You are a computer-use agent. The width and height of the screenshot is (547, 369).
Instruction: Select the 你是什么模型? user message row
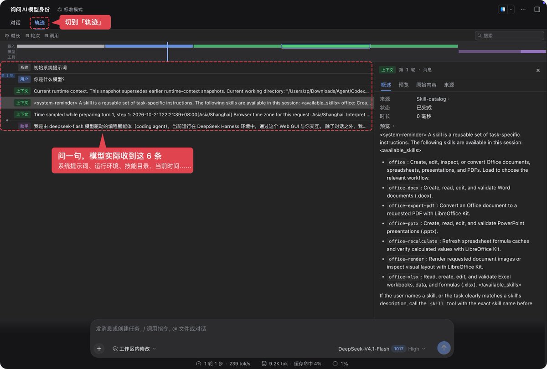[x=186, y=79]
